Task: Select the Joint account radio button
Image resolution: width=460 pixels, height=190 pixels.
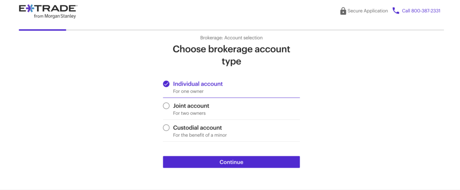Action: tap(166, 106)
